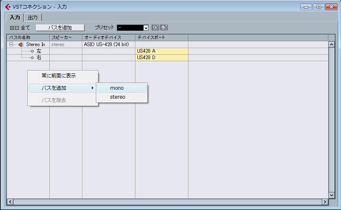Switch to the 出力 tab
This screenshot has width=341, height=210.
tap(33, 18)
